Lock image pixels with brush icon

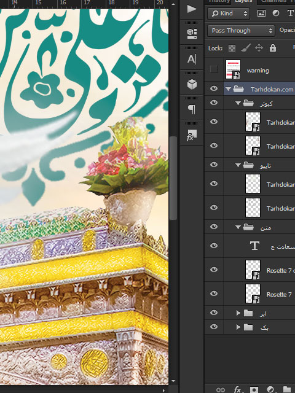246,48
